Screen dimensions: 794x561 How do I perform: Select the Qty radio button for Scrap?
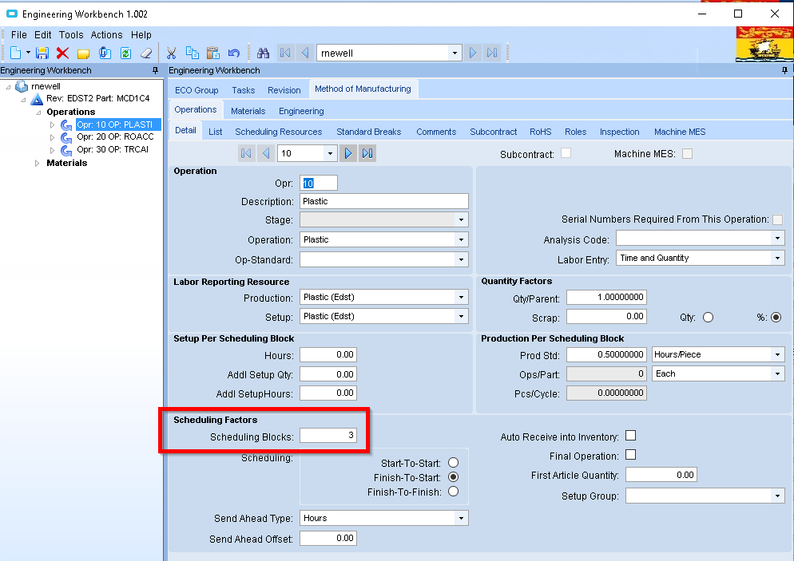pos(708,317)
